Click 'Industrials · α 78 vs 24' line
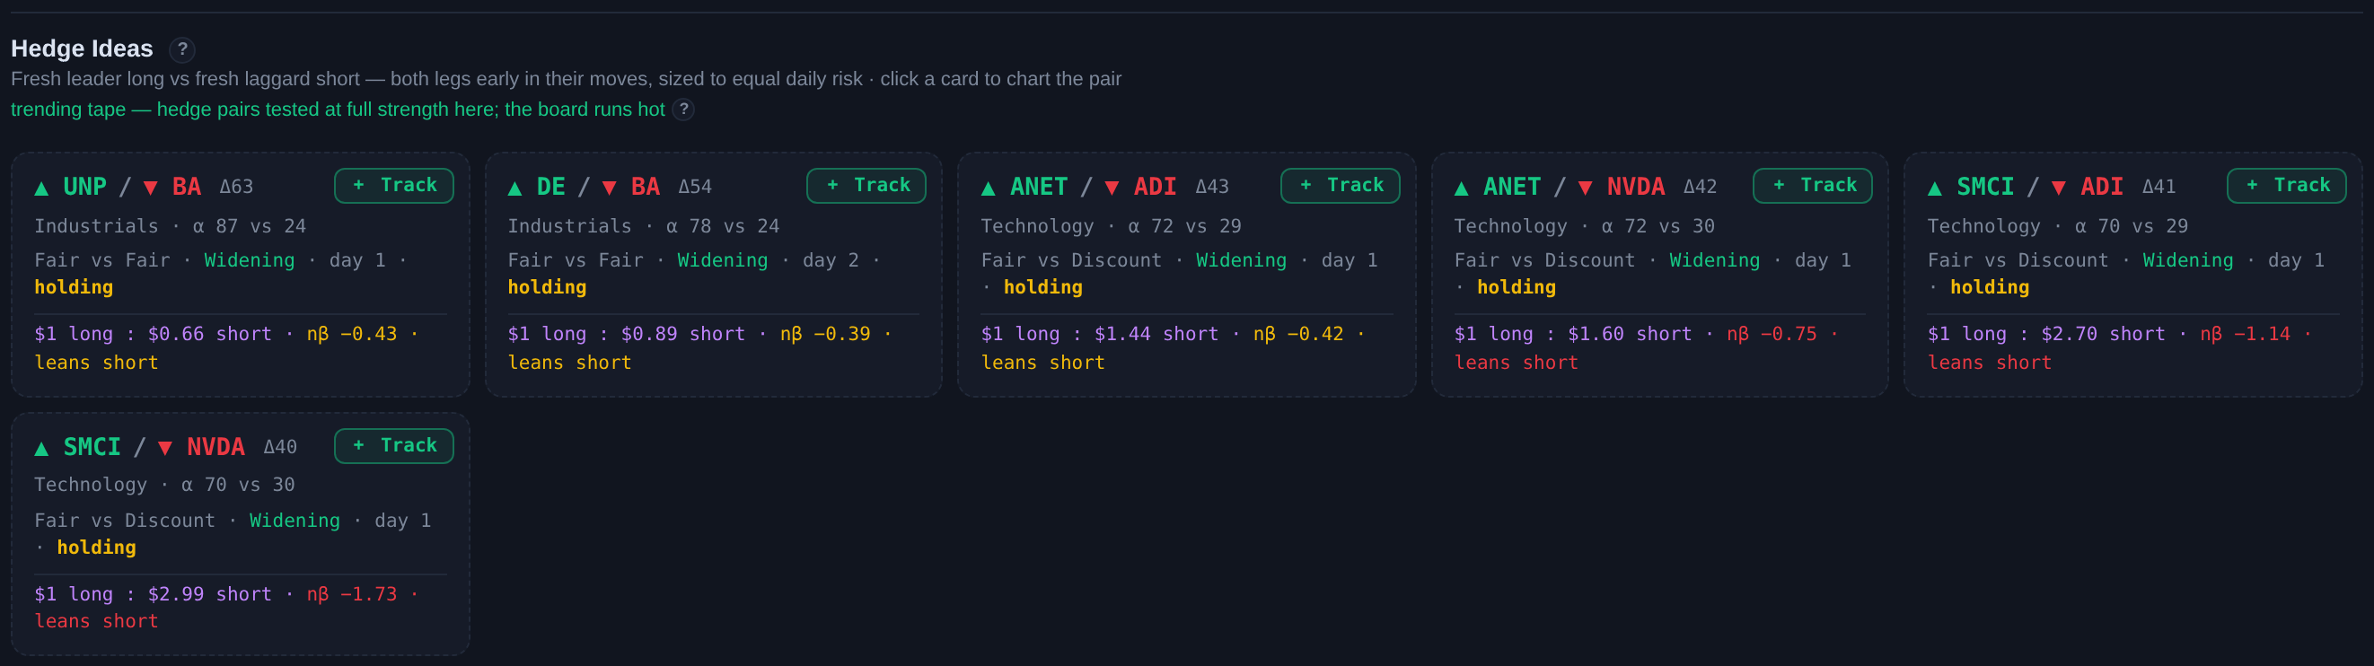Viewport: 2374px width, 666px height. (644, 226)
